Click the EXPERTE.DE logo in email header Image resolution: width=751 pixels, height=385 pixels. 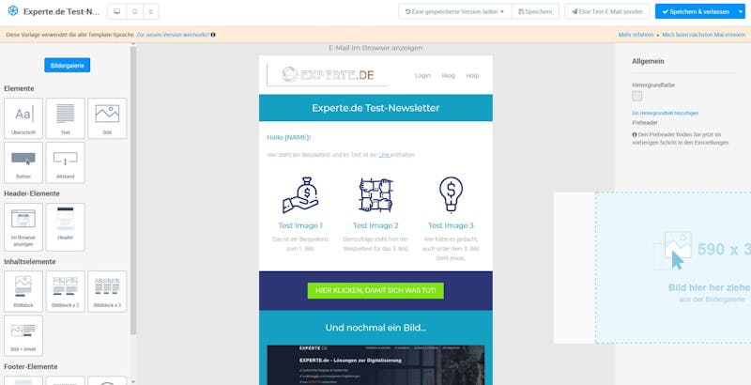coord(328,75)
